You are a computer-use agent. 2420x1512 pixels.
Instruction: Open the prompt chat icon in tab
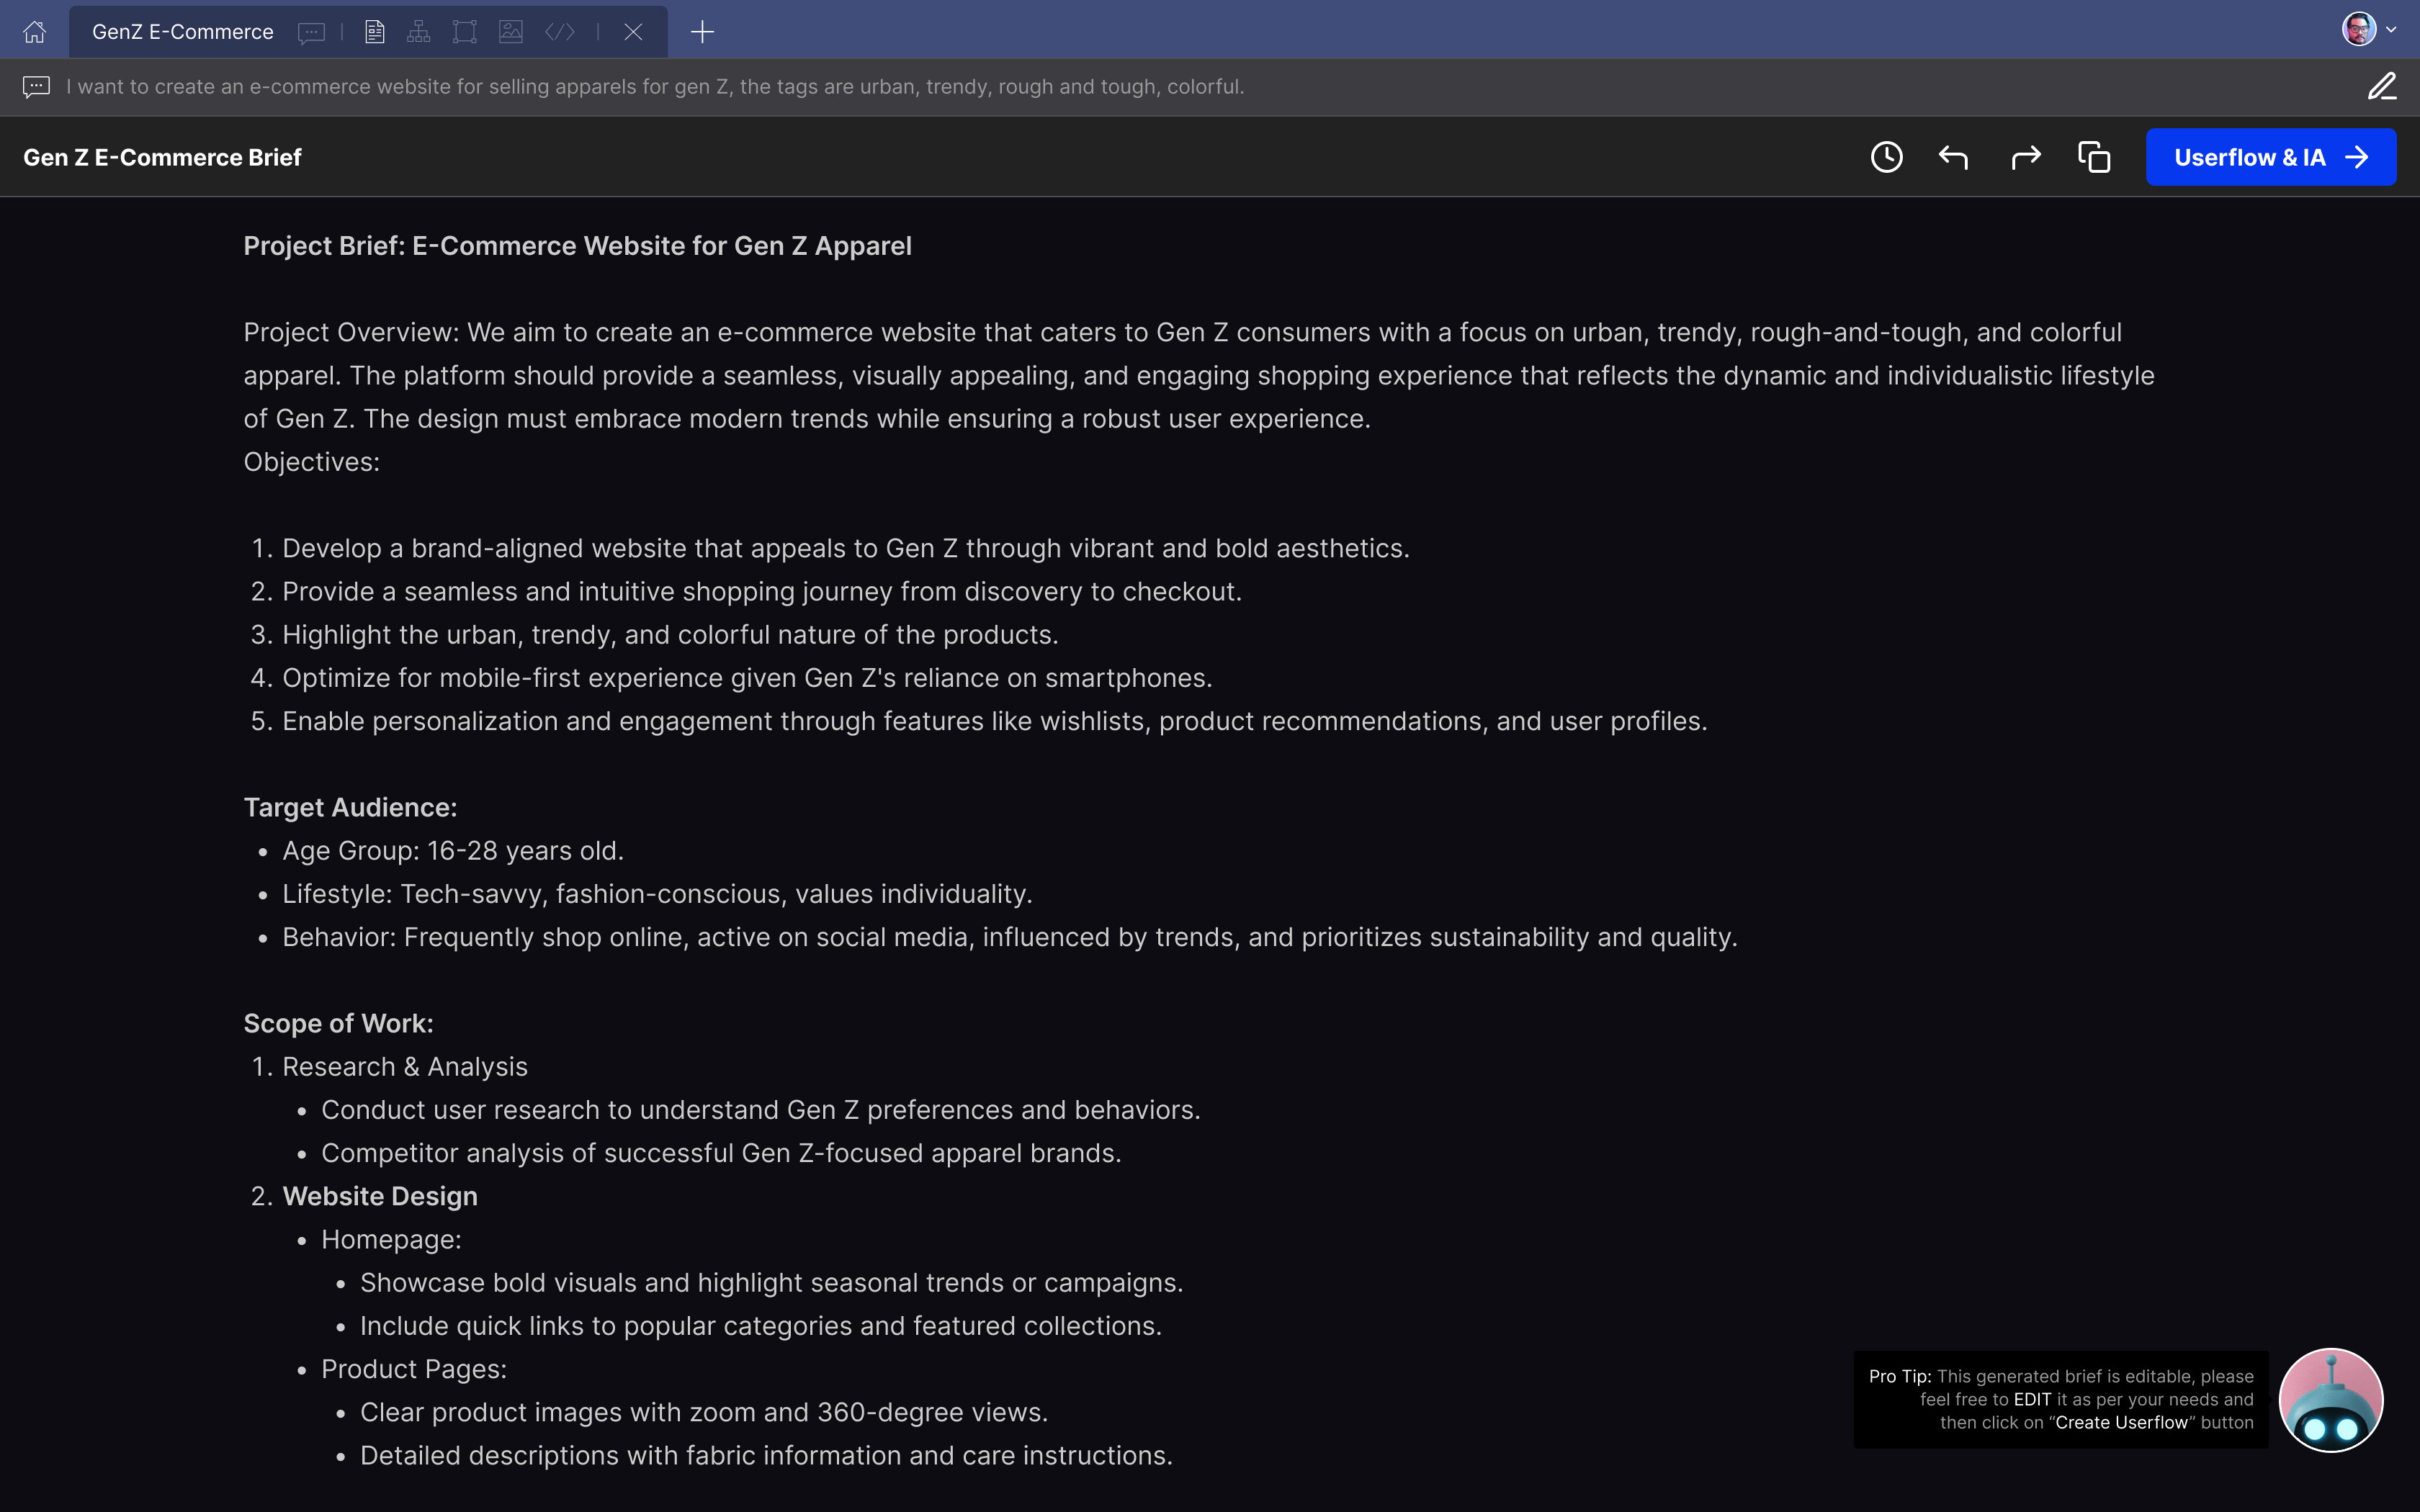tap(311, 32)
